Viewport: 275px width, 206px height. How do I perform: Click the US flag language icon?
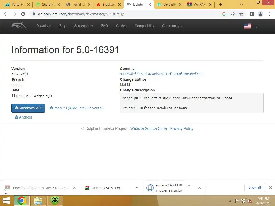248,26
